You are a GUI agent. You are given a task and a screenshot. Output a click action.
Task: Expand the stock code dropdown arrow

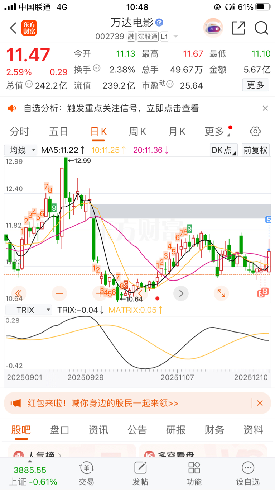tap(175, 37)
